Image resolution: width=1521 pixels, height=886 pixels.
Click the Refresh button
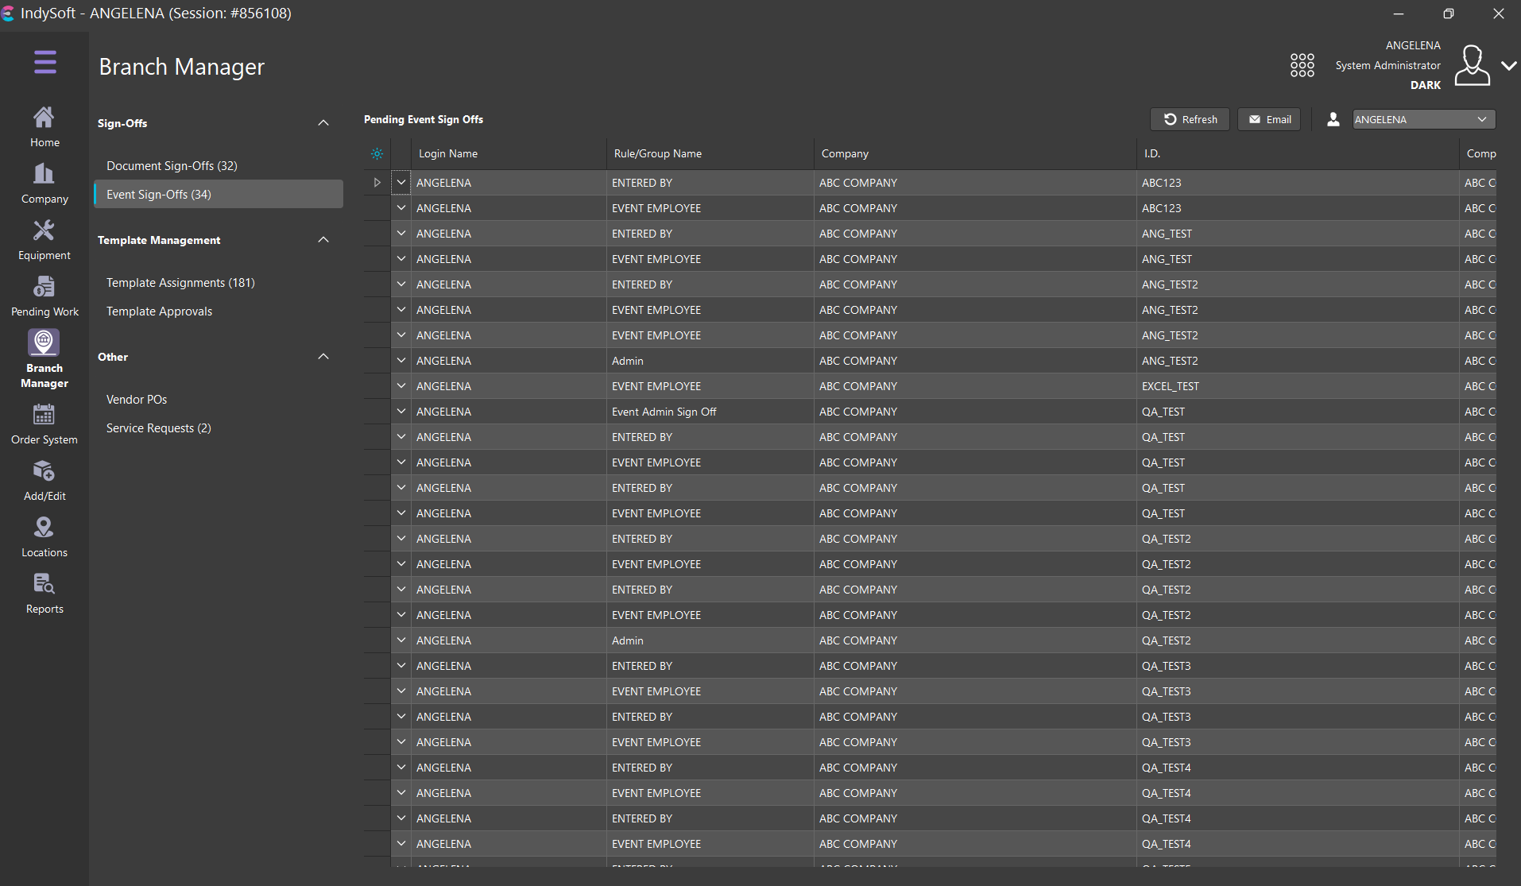point(1190,120)
